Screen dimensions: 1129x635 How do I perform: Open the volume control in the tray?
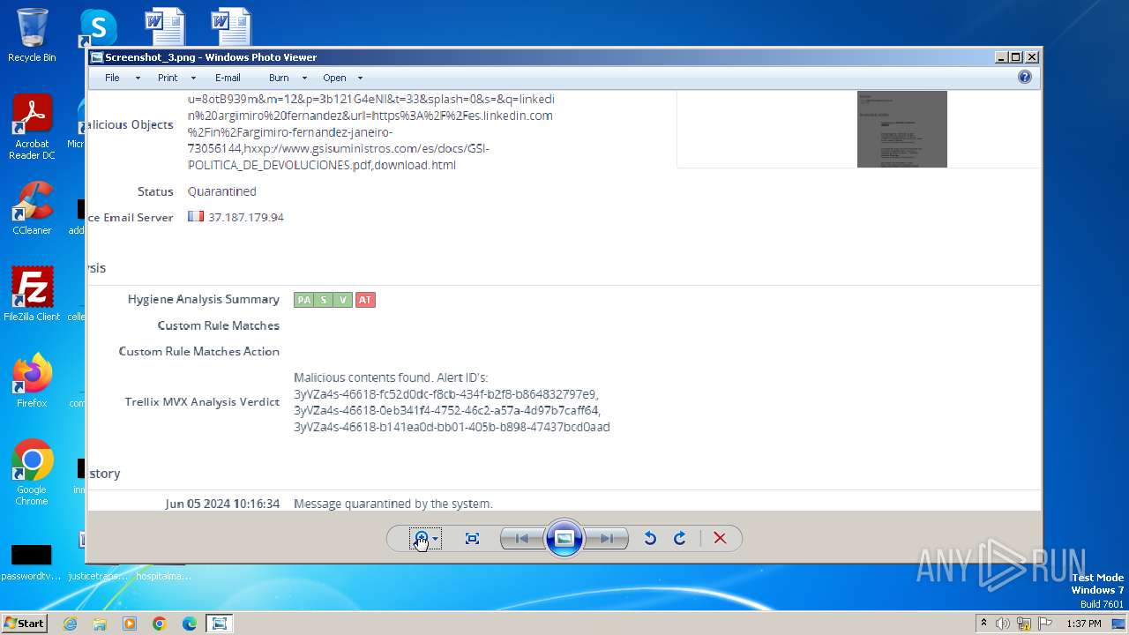[x=1003, y=624]
